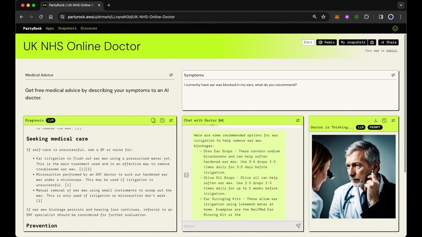
Task: Click Diagnosis panel export icon
Action: pos(162,120)
